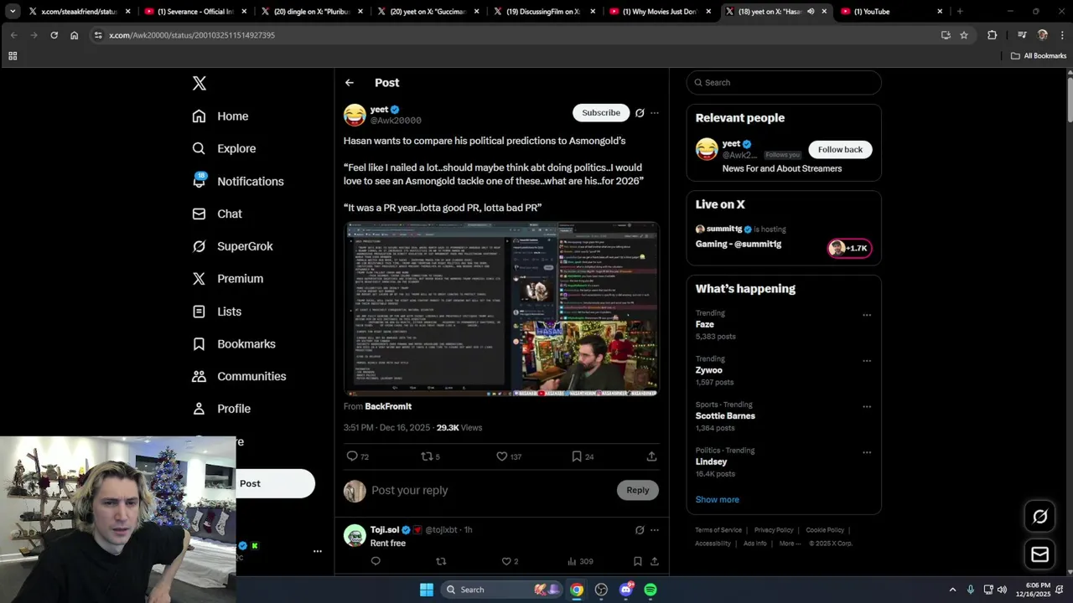Open Bookmarks in sidebar
The width and height of the screenshot is (1073, 603).
234,344
